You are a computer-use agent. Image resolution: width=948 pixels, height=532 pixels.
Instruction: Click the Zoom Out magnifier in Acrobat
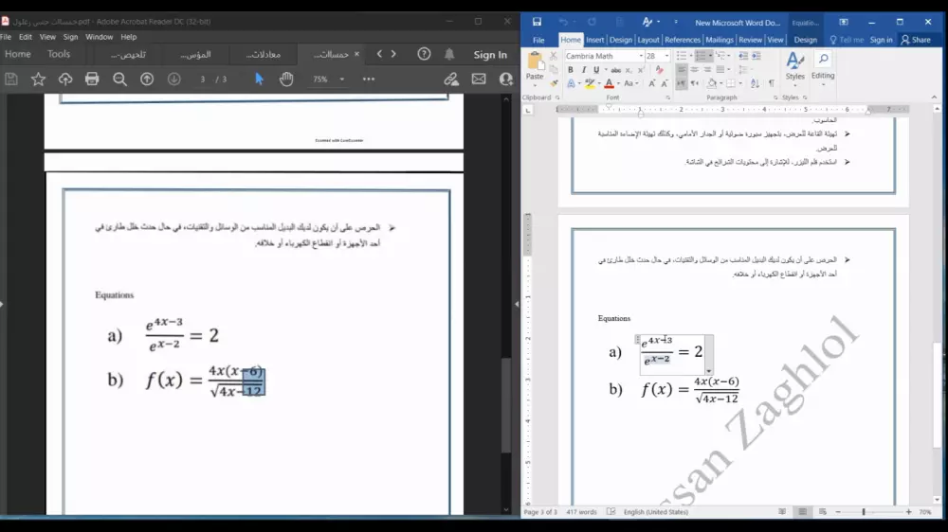pyautogui.click(x=119, y=80)
